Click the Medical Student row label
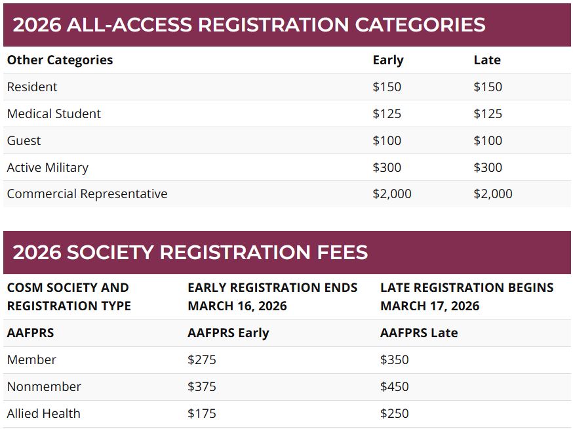573x429 pixels. click(54, 113)
